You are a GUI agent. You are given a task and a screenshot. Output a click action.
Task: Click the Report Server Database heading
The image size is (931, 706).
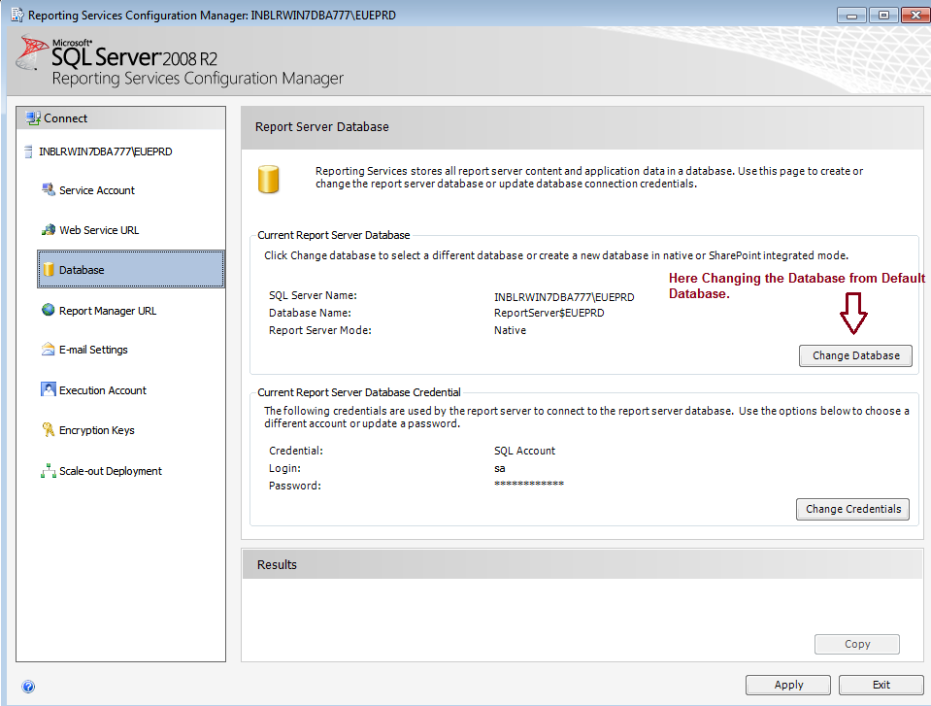pos(321,126)
